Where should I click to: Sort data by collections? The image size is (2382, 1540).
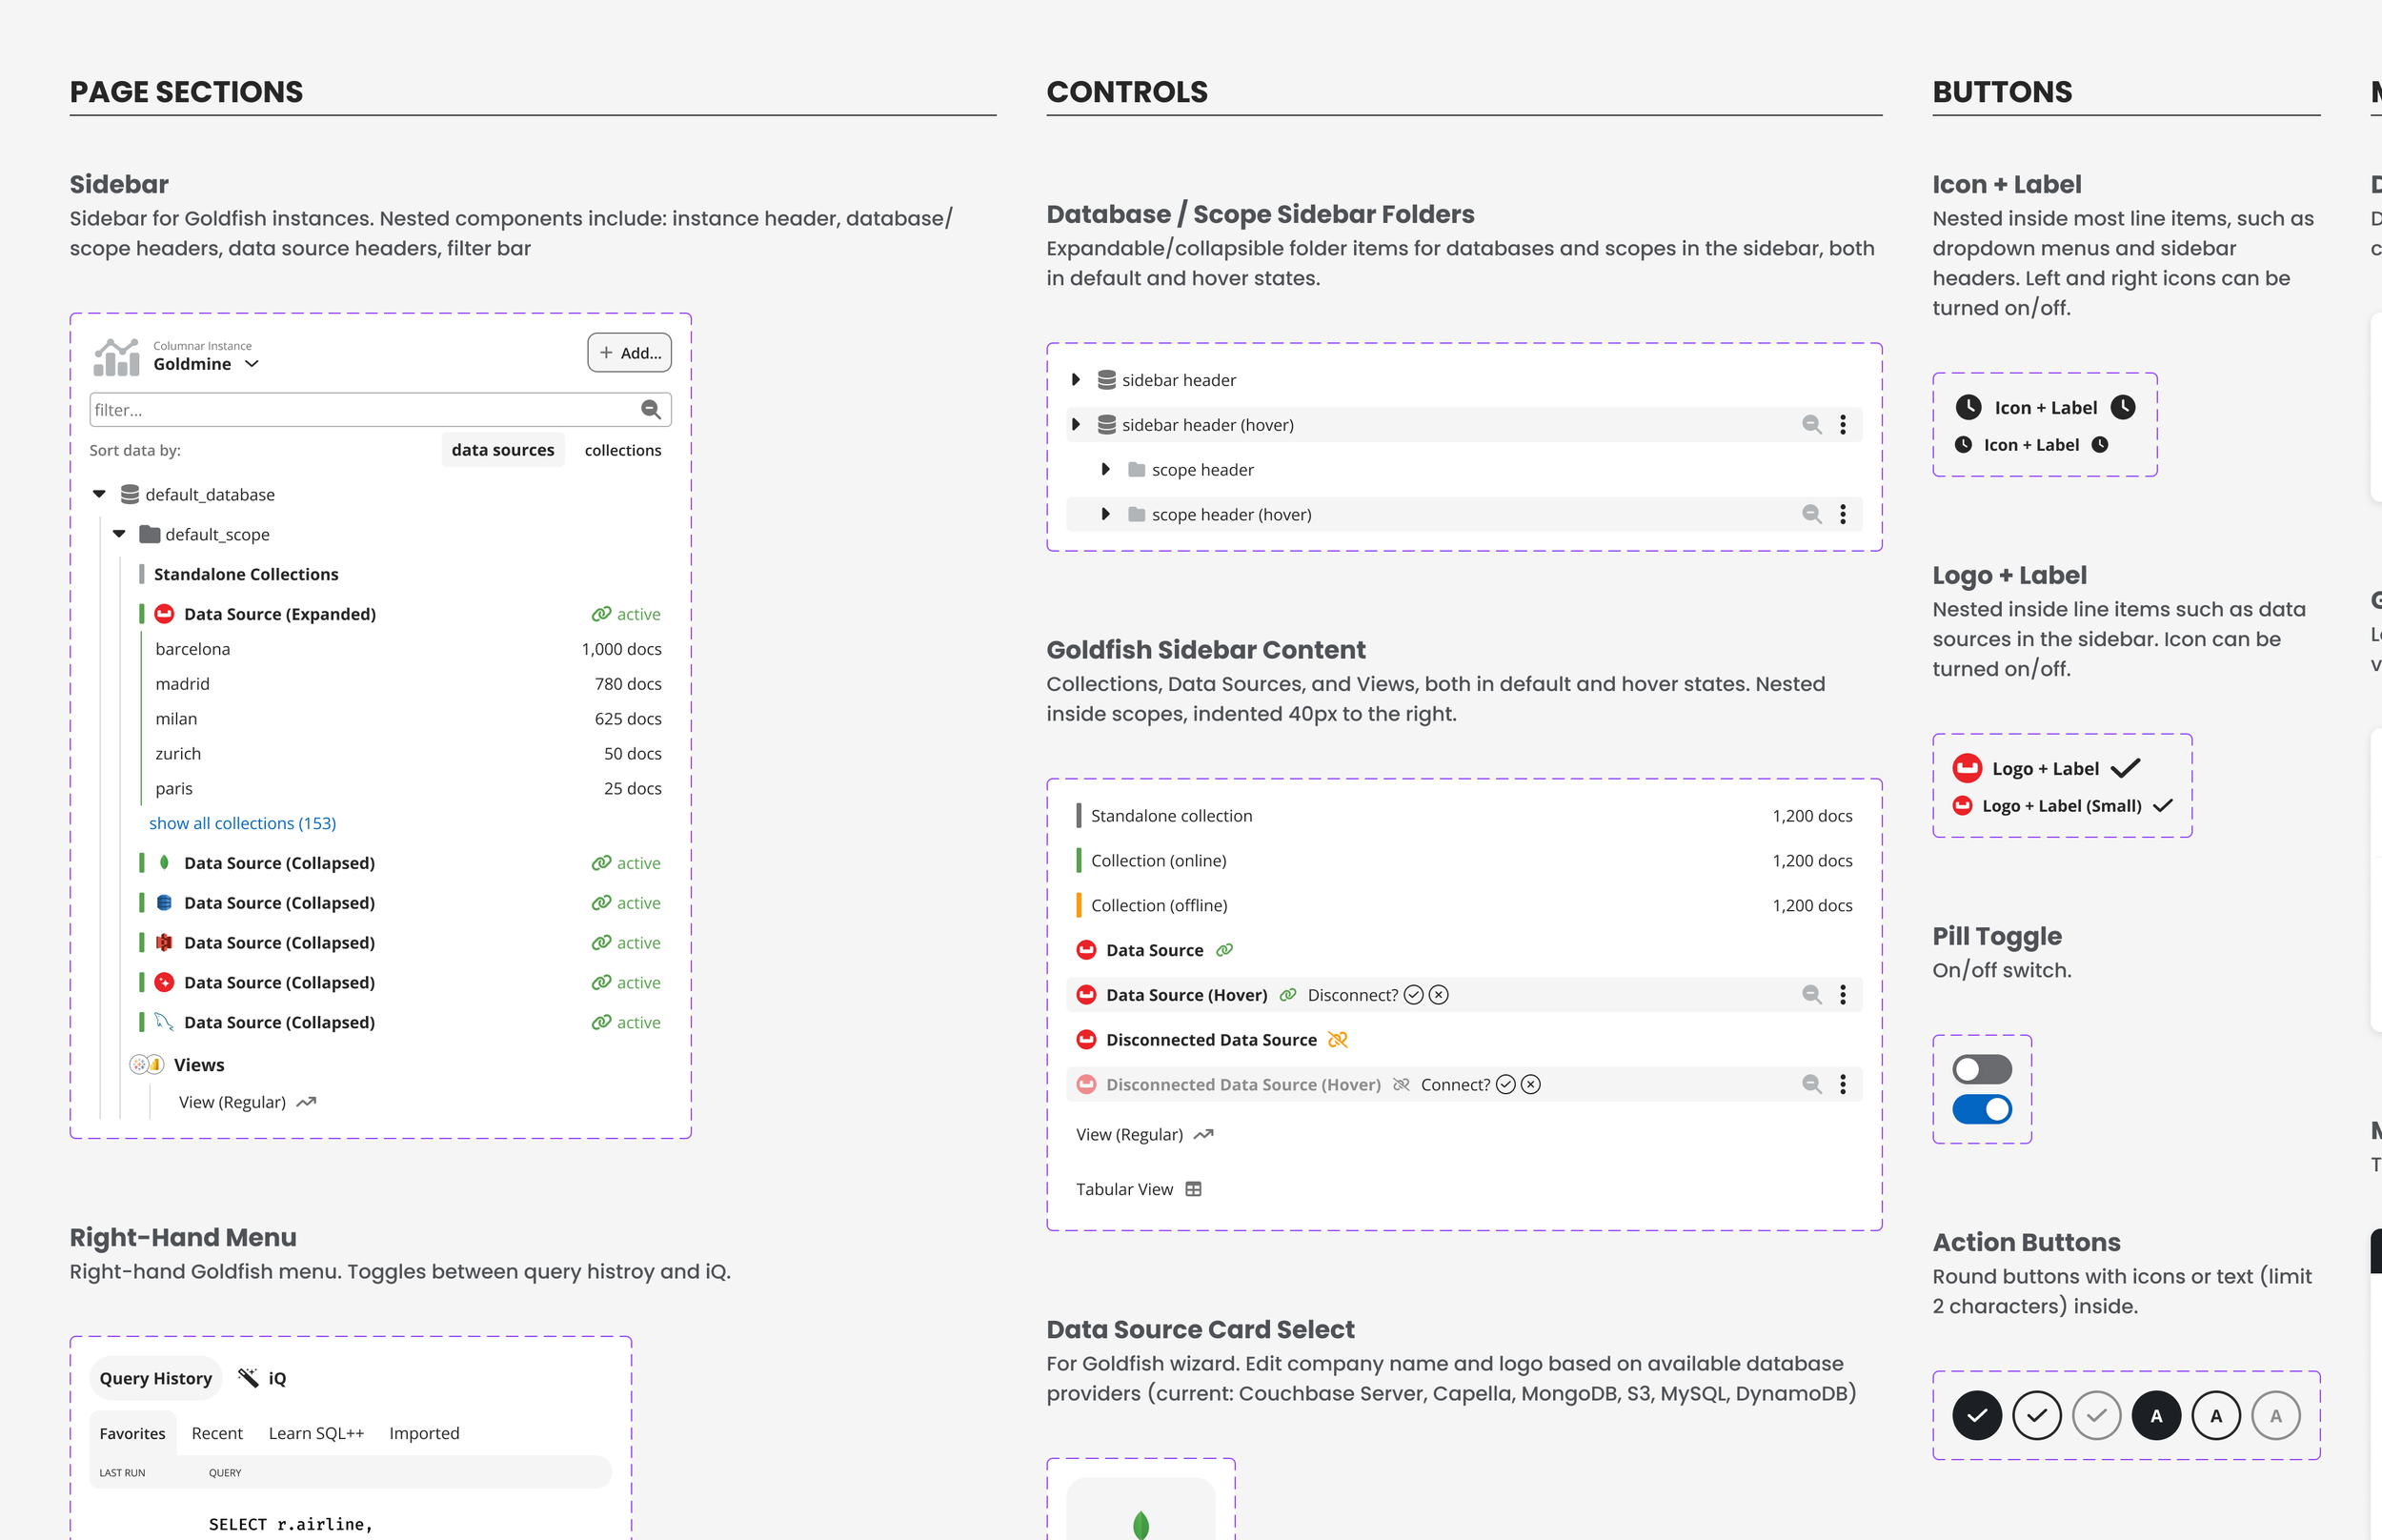pos(622,450)
